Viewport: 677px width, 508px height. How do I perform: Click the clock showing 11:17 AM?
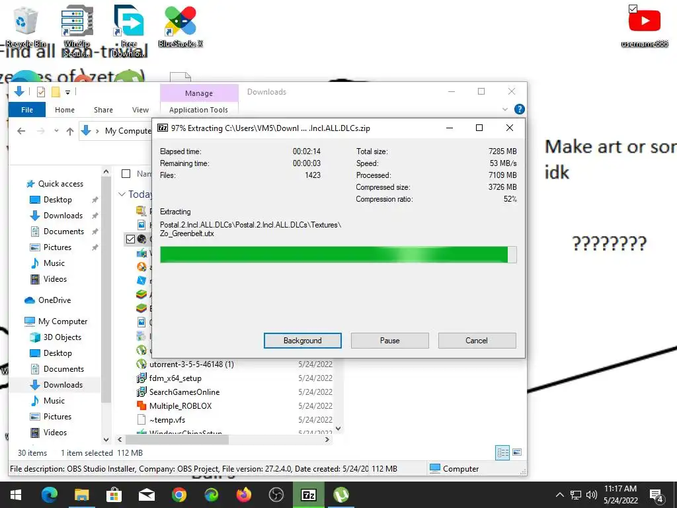[620, 489]
